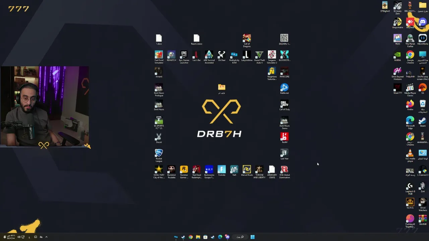Open the Steam desktop shortcut
Viewport: 429px width, 241px height.
[423, 122]
